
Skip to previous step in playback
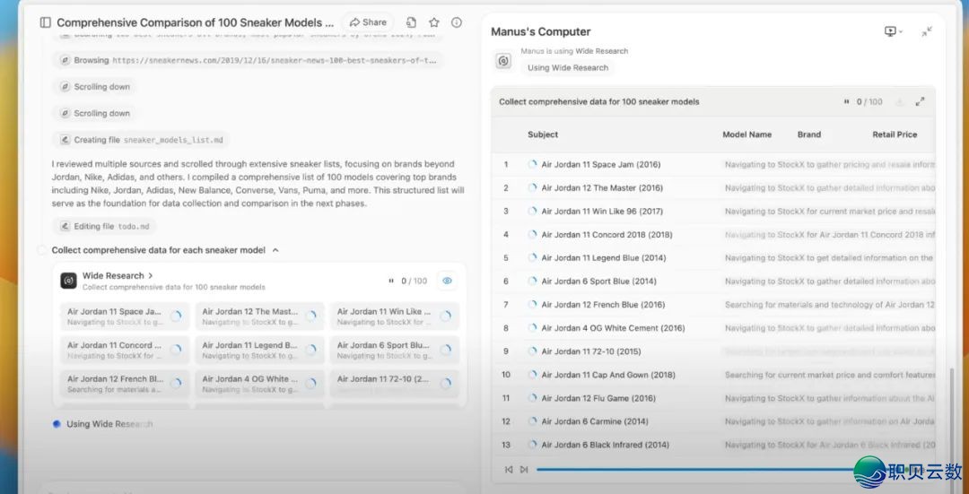point(509,469)
